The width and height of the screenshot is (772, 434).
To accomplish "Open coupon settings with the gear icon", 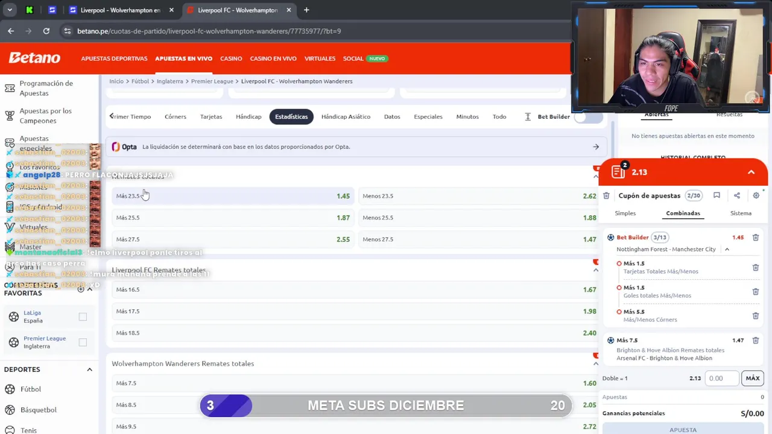I will [x=756, y=195].
